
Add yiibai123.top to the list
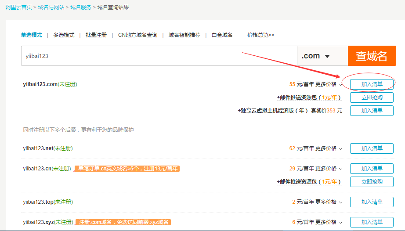pyautogui.click(x=372, y=202)
